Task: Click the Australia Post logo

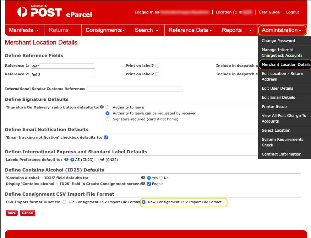Action: [x=40, y=11]
